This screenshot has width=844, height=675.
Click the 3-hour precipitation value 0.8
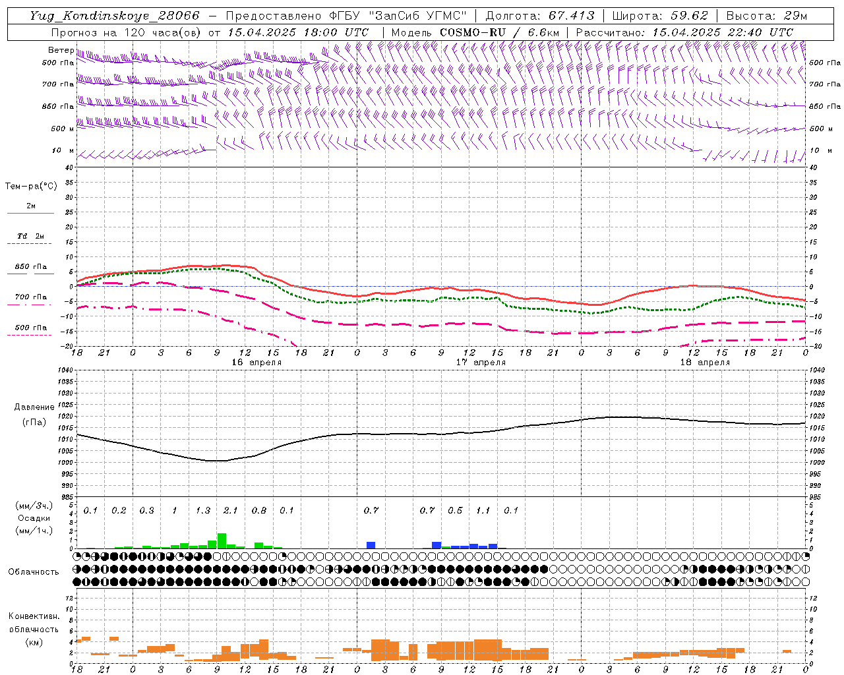(x=259, y=510)
